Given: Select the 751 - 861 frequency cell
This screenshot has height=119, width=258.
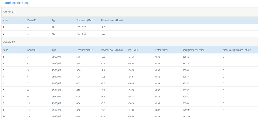Looking at the screenshot, I should pyautogui.click(x=81, y=34).
